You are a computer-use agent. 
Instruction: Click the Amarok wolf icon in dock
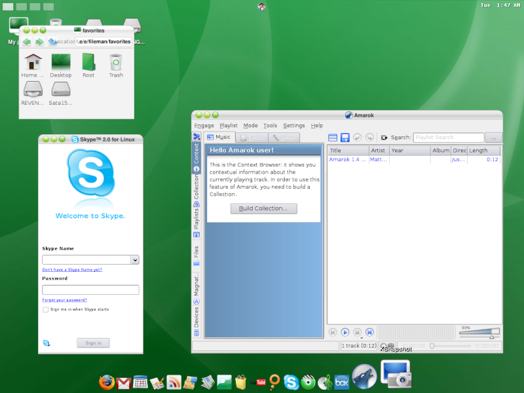(364, 377)
